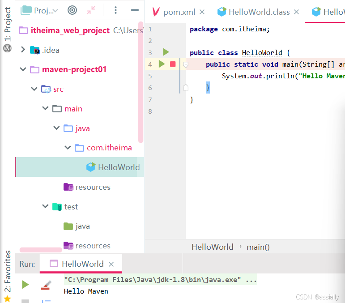Click the System.out.println statement line
This screenshot has height=303, width=345.
pos(283,76)
